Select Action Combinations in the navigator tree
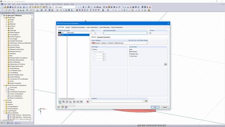 point(17,94)
